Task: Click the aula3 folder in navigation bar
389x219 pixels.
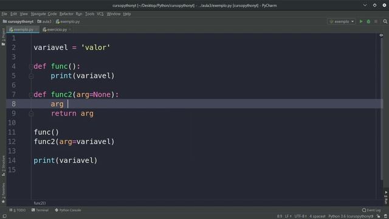Action: [x=44, y=22]
